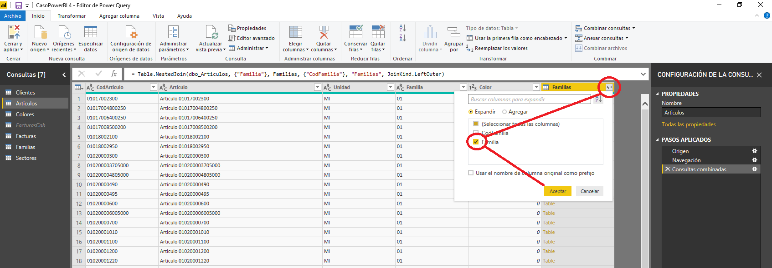Click Actualizar vista previa icon

[211, 33]
